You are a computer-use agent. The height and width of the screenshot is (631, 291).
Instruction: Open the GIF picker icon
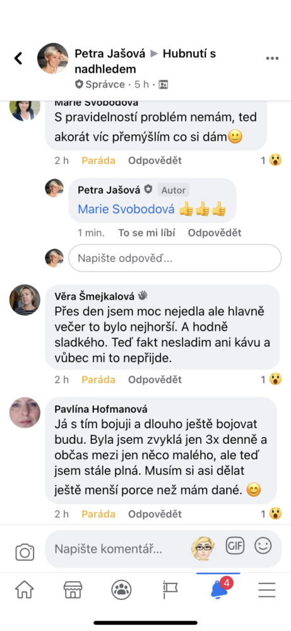pos(235,546)
